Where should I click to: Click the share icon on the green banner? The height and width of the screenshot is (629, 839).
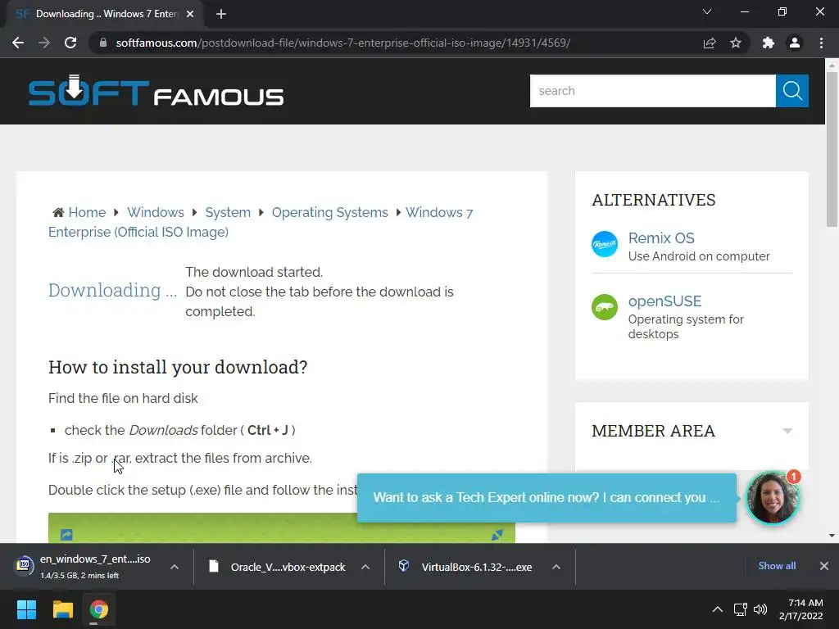(x=66, y=534)
